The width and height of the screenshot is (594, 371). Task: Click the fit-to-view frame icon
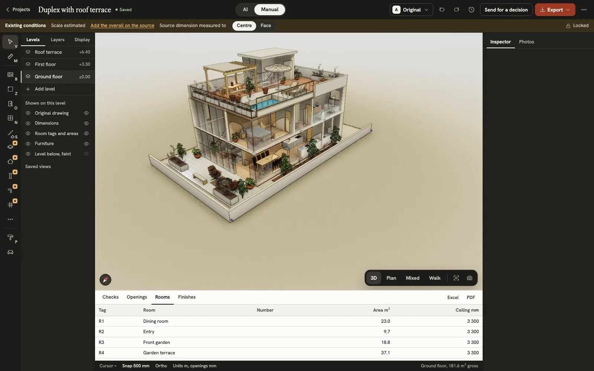[456, 278]
